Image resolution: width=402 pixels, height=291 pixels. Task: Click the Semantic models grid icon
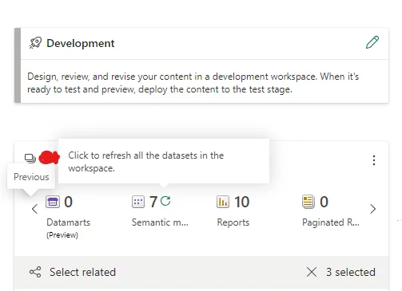[138, 202]
